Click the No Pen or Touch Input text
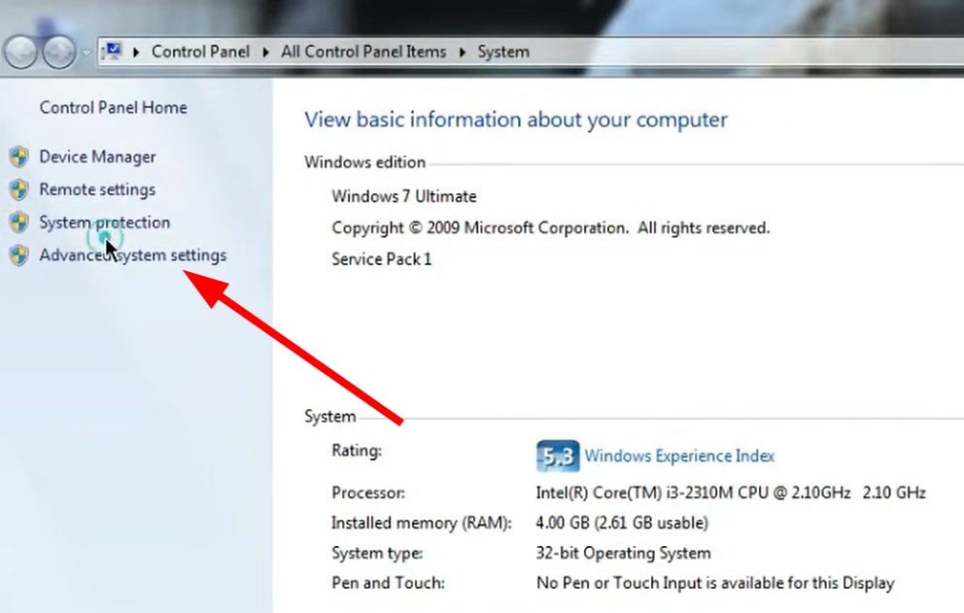The width and height of the screenshot is (964, 613). [715, 582]
